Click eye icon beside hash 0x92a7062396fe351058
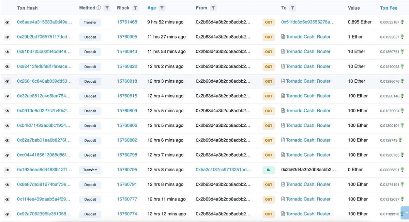Image resolution: width=409 pixels, height=222 pixels. [x=7, y=214]
